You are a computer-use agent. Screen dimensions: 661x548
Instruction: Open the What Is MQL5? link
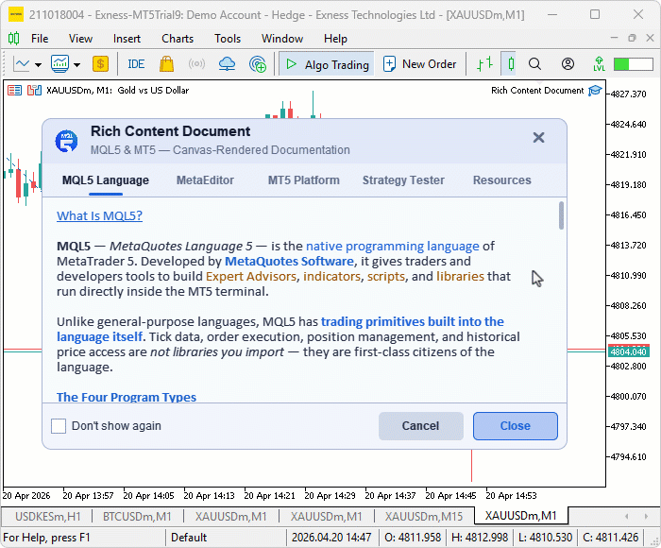pyautogui.click(x=99, y=215)
